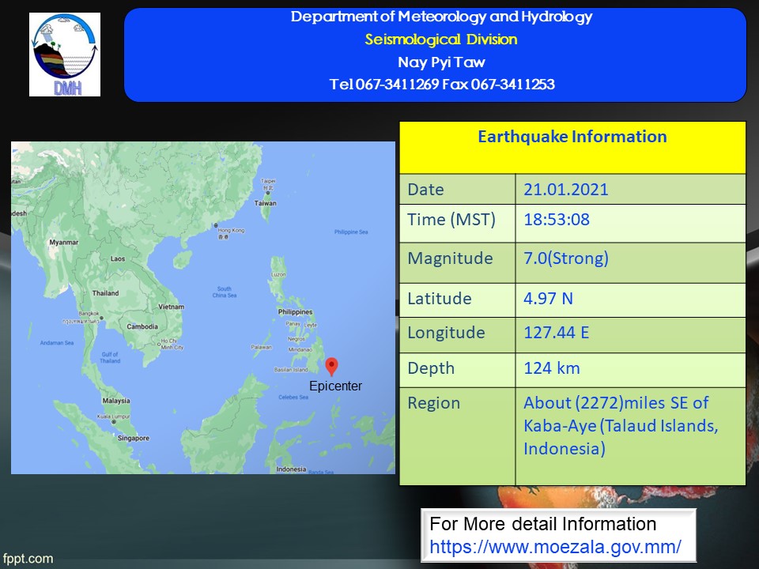Click the 'Magnitude' row label
Screen dimensions: 759x569
tap(450, 258)
